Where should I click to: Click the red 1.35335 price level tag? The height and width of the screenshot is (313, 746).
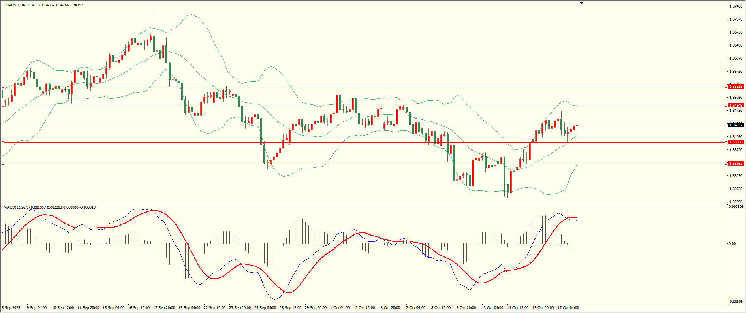tap(736, 87)
